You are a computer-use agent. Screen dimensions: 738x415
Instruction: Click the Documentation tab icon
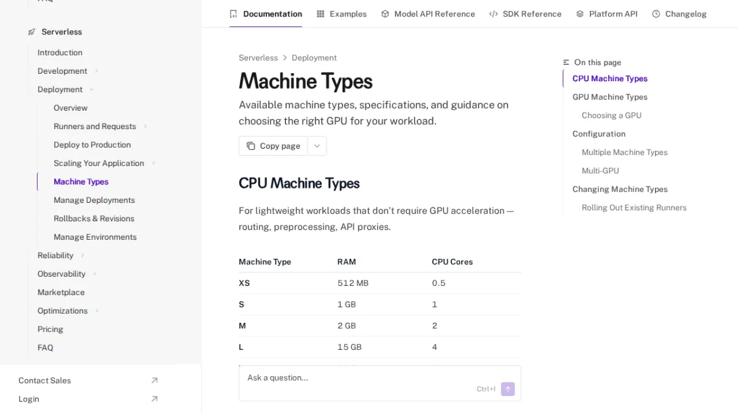(x=233, y=14)
